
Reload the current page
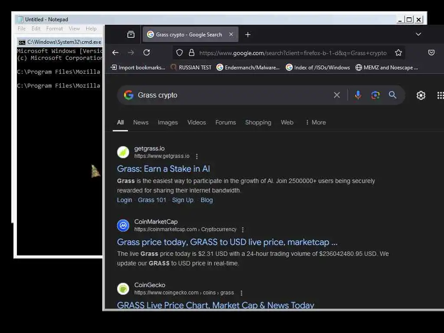pos(147,52)
